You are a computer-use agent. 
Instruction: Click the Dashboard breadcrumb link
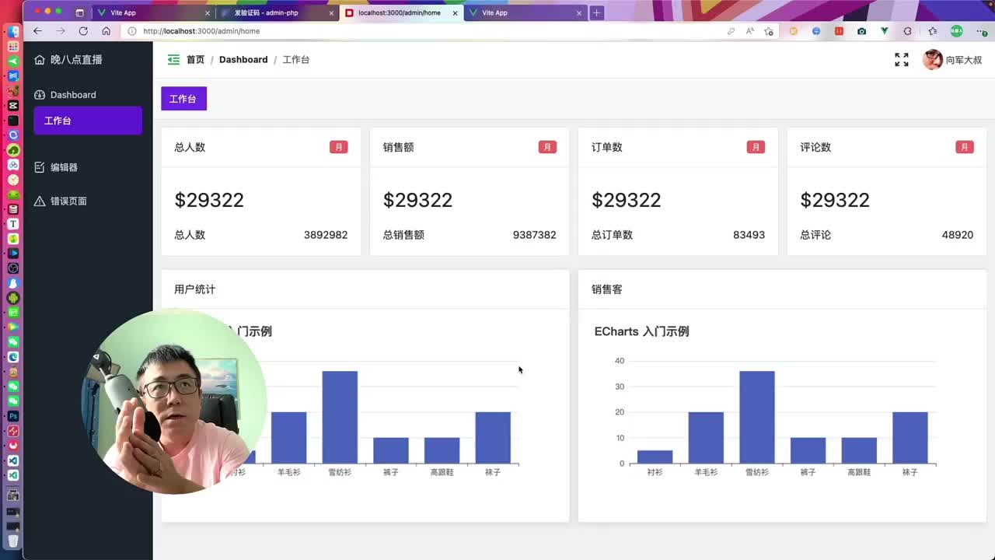pyautogui.click(x=243, y=60)
